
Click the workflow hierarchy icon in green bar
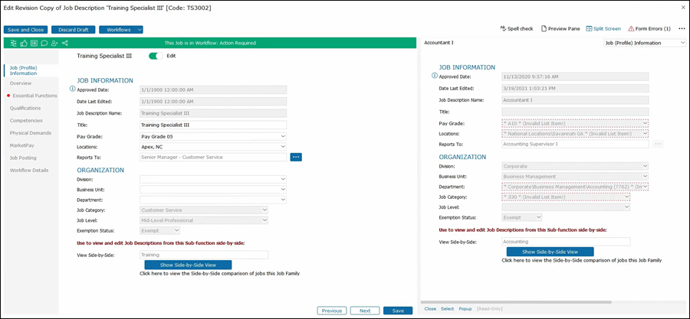14,43
